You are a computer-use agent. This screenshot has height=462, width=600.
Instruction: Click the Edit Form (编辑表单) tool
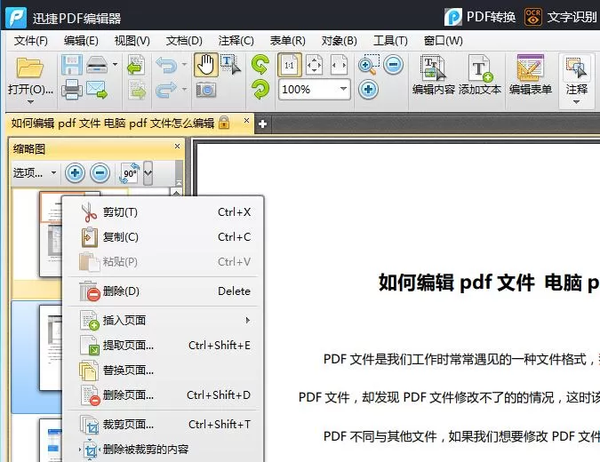[x=531, y=75]
